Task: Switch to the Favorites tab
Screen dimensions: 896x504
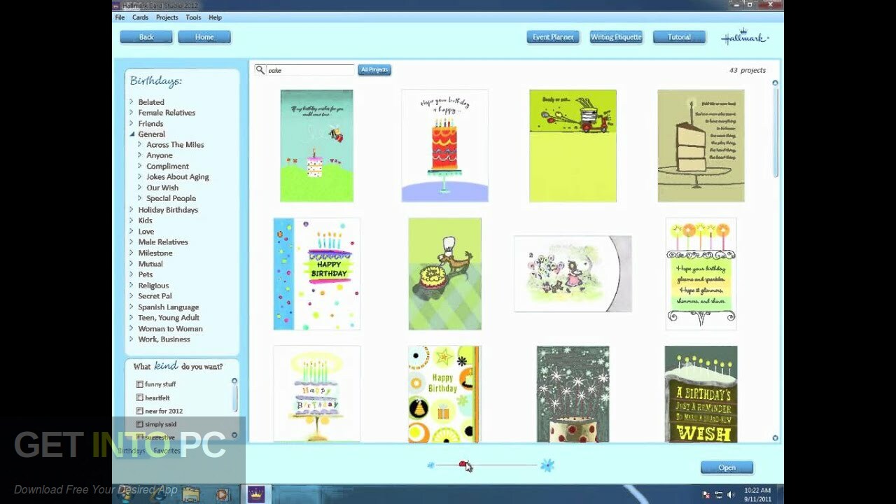Action: point(167,451)
